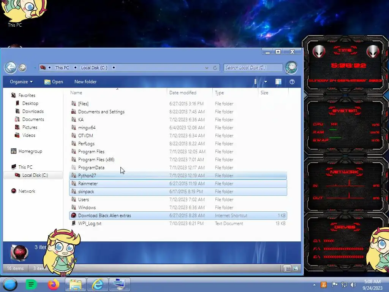This screenshot has width=389, height=292.
Task: Click the [Files] folder icon
Action: click(74, 103)
